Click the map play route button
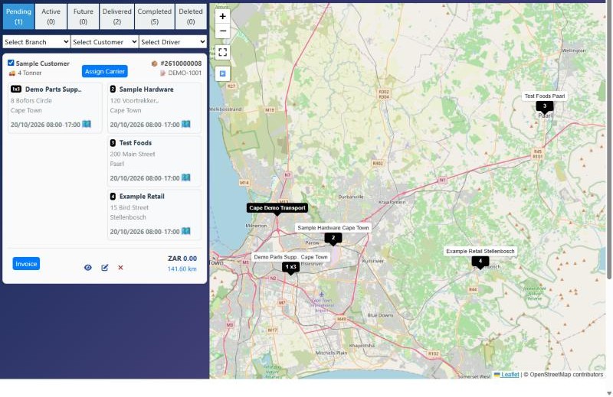This screenshot has height=397, width=613. (222, 73)
